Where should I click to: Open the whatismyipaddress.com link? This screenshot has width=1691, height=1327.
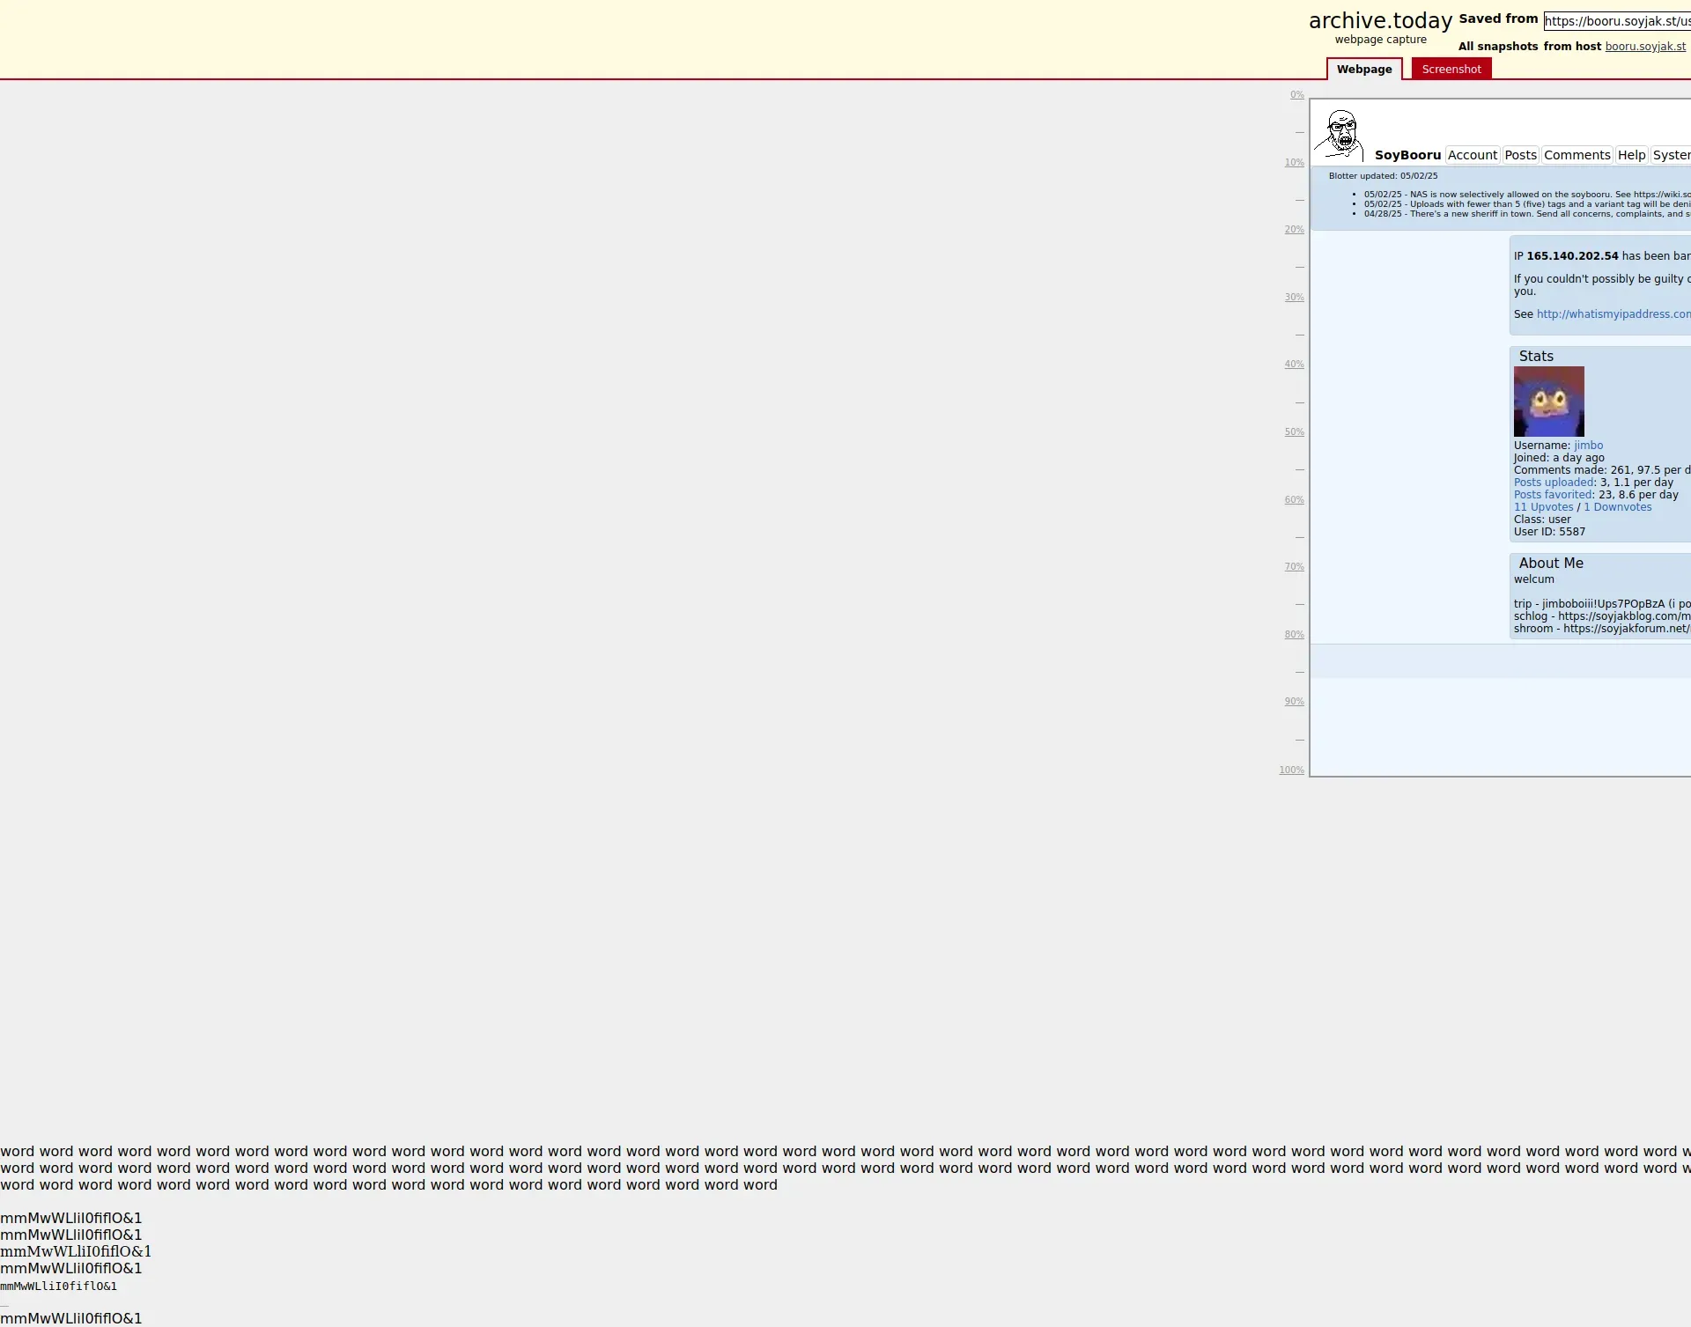(1613, 314)
